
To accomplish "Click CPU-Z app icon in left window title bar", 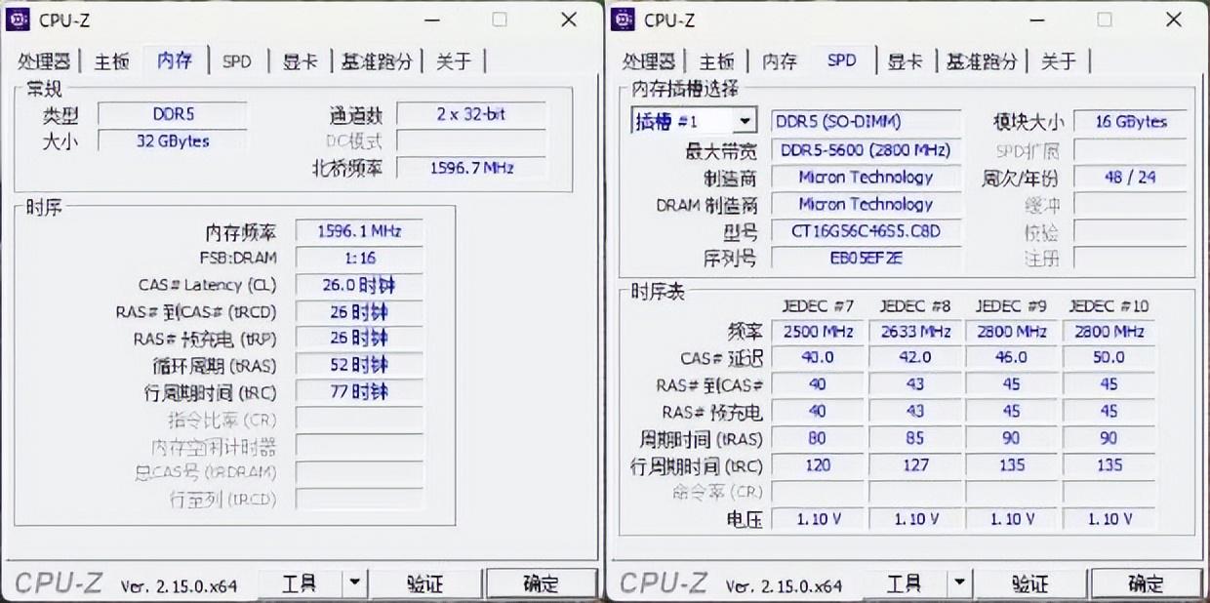I will [x=20, y=20].
